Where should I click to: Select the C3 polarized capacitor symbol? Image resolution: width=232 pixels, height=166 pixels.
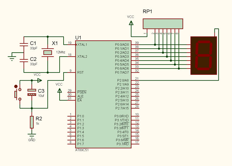32,92
